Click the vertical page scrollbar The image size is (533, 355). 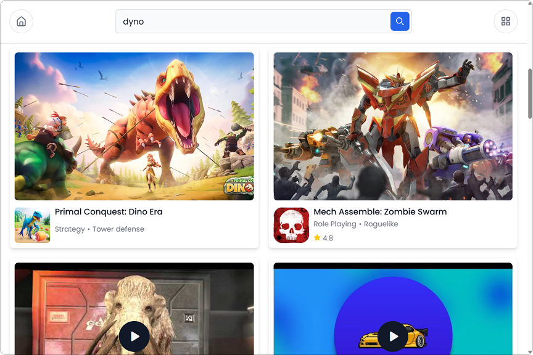click(529, 92)
